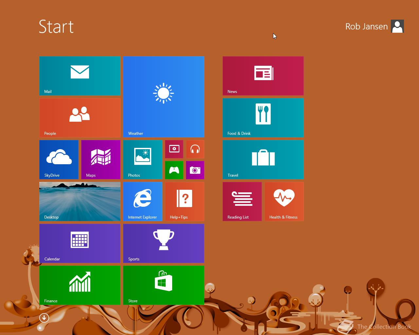Screen dimensions: 419x335
Task: Launch the Store tile
Action: pyautogui.click(x=164, y=285)
